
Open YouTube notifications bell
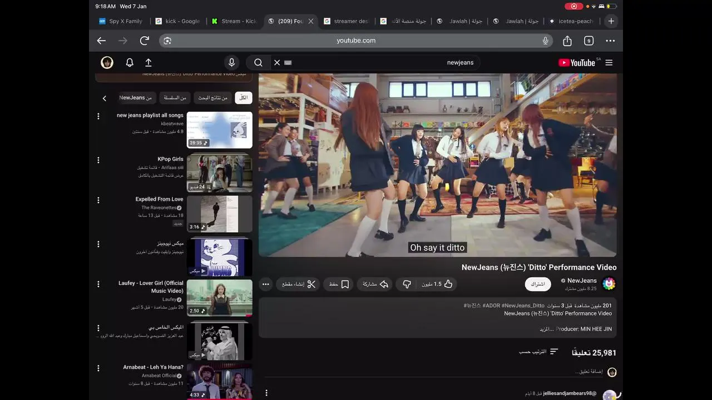click(130, 63)
